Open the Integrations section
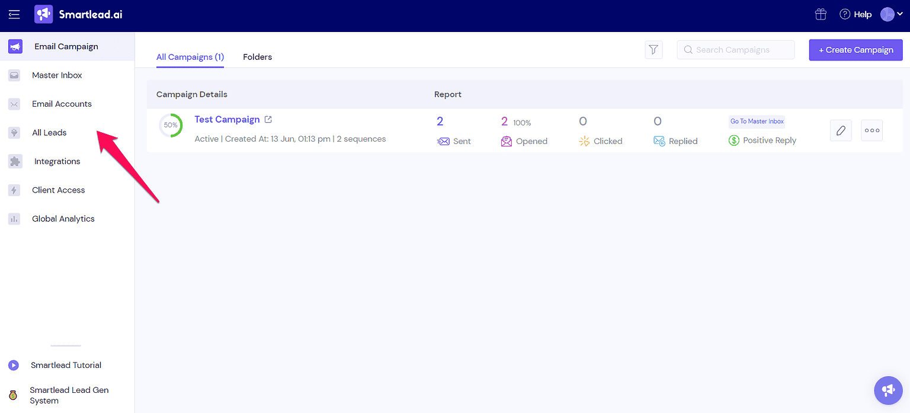The image size is (910, 413). pos(56,161)
